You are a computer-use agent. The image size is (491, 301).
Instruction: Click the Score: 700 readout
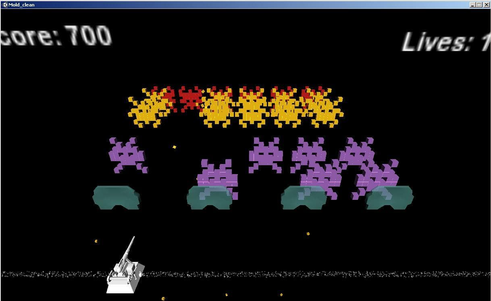point(56,36)
